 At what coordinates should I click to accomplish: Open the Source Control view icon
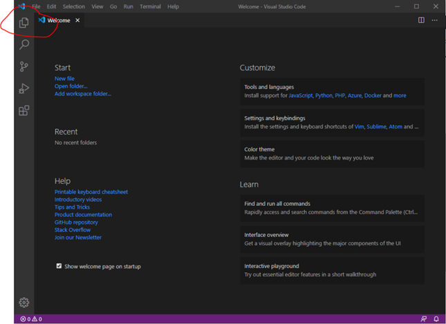(x=24, y=66)
